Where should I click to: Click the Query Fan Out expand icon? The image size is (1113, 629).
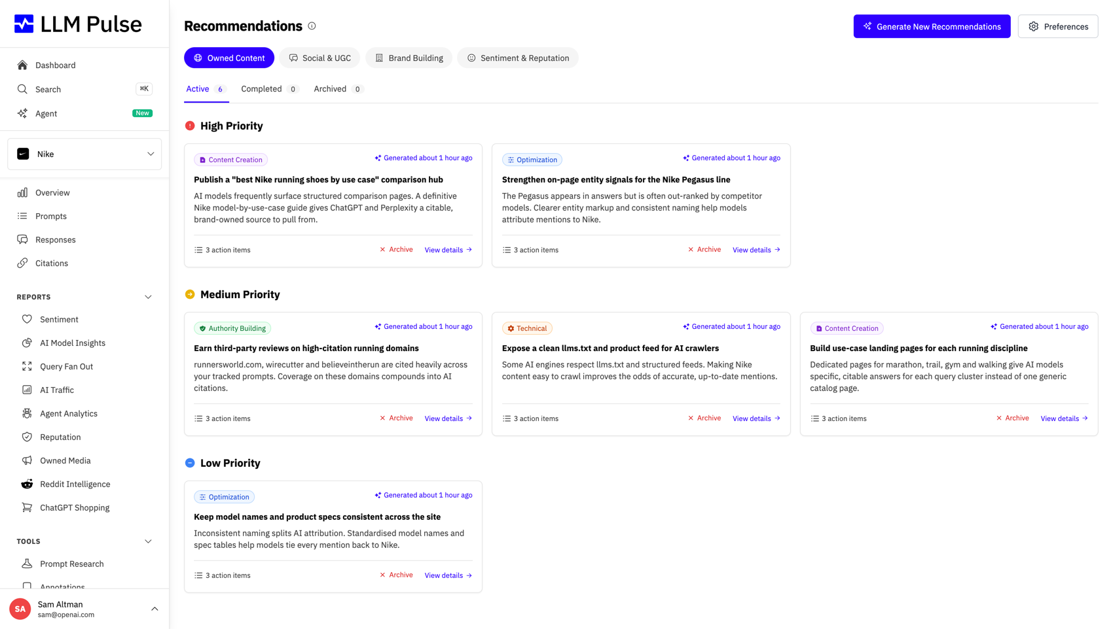tap(27, 367)
